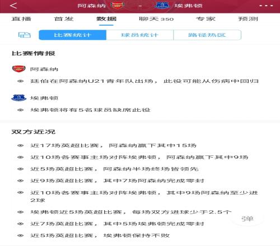This screenshot has height=246, width=280.
Task: Open the three-dot more options menu
Action: pyautogui.click(x=266, y=6)
